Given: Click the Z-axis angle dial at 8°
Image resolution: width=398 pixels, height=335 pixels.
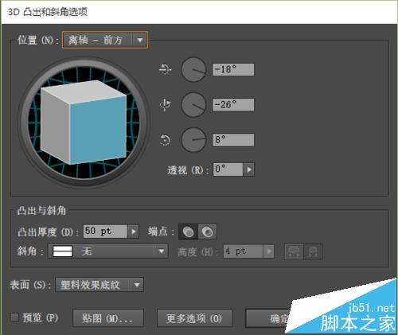Looking at the screenshot, I should [193, 139].
